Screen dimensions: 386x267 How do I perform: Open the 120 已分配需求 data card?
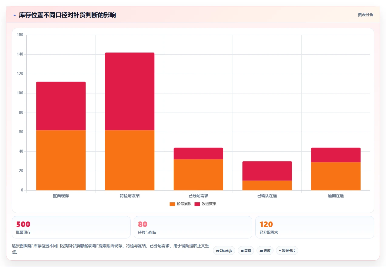coord(315,227)
